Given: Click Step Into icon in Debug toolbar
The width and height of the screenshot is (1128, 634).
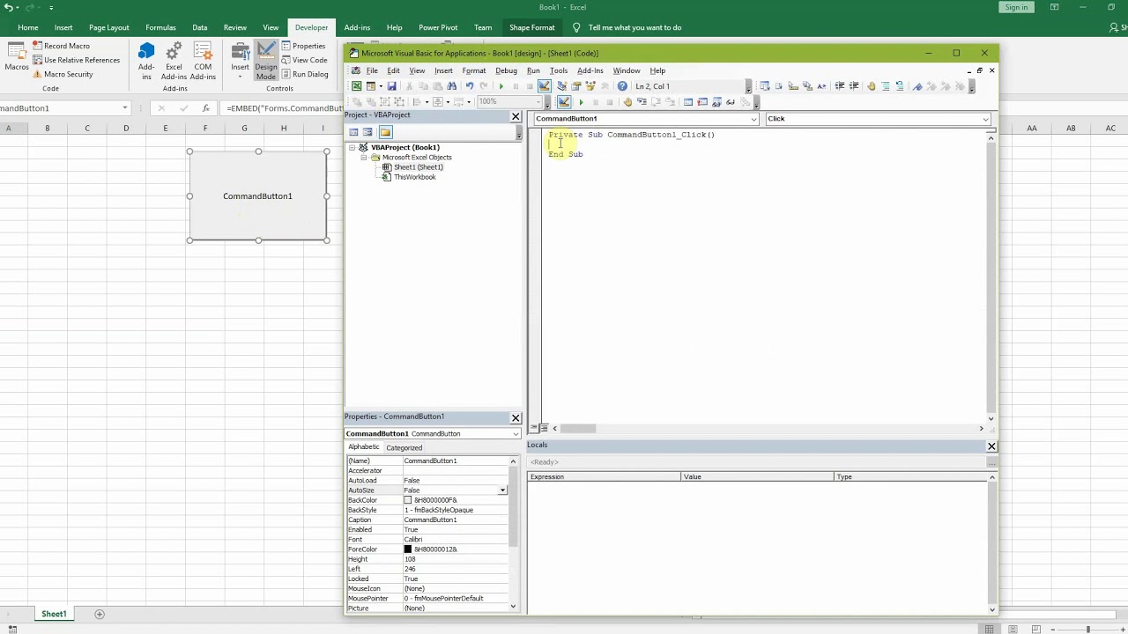Looking at the screenshot, I should (642, 101).
